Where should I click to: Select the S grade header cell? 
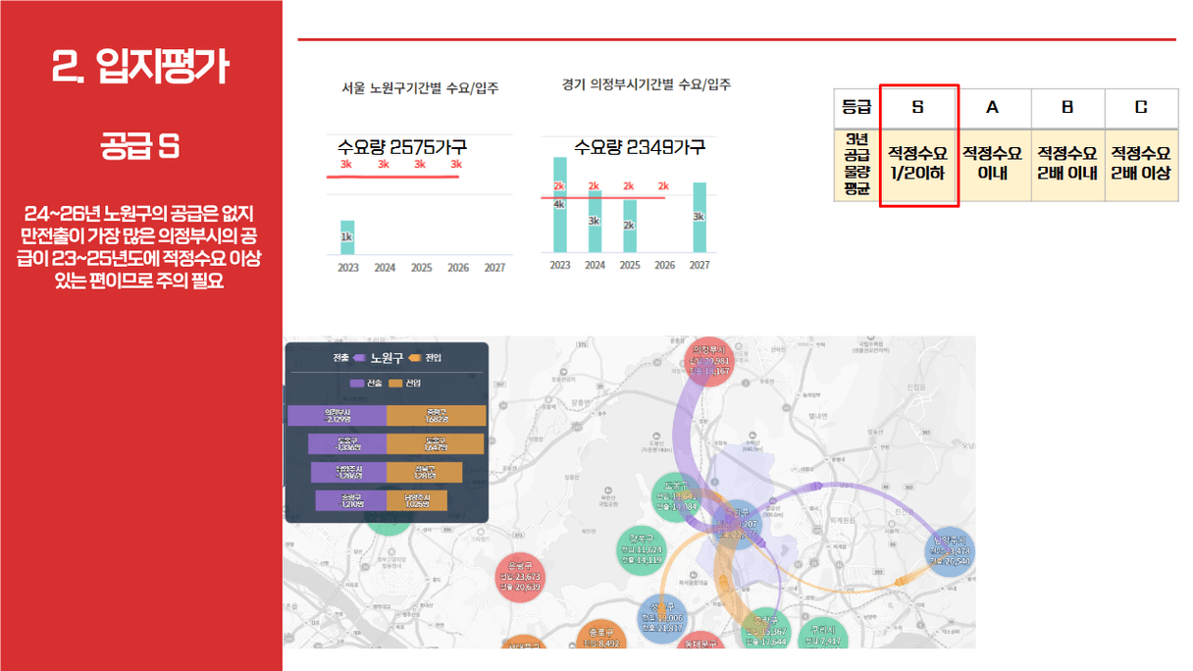918,108
